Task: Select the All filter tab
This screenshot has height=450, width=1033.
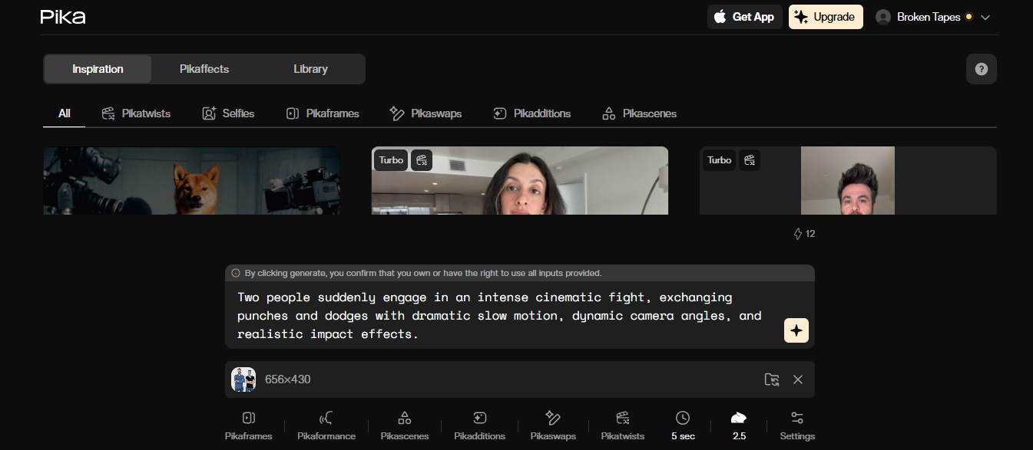Action: (65, 113)
